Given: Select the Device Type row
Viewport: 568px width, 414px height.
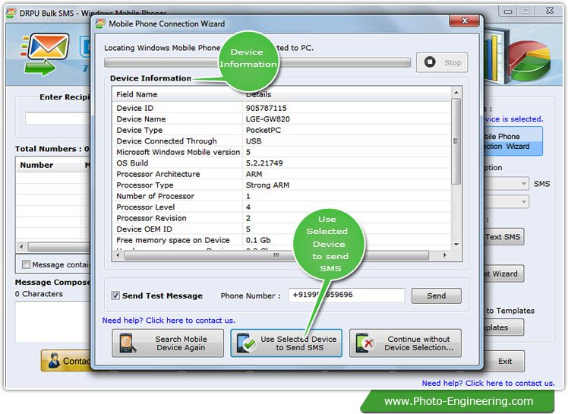Looking at the screenshot, I should (x=282, y=130).
